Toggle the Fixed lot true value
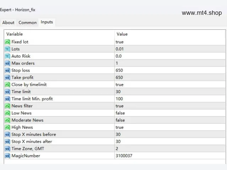 point(120,42)
